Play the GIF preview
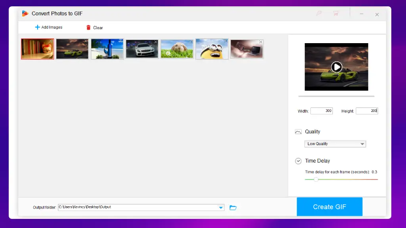406x228 pixels. [x=336, y=67]
